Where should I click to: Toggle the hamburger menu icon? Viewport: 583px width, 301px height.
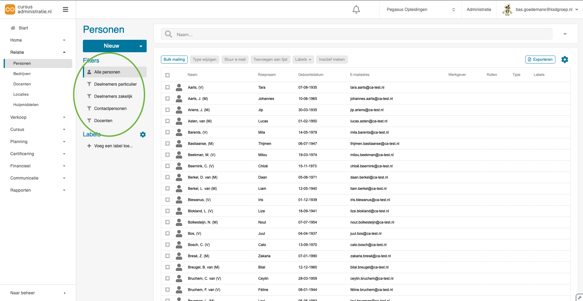pyautogui.click(x=65, y=10)
